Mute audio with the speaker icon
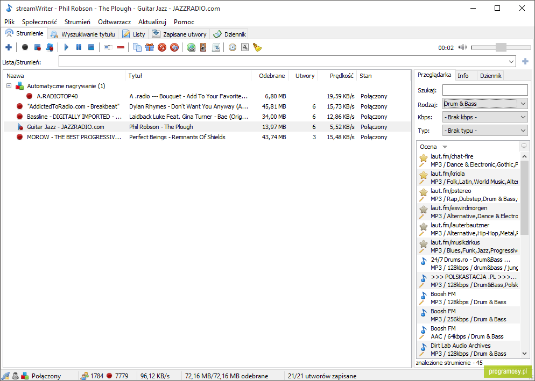The image size is (535, 381). (x=462, y=47)
